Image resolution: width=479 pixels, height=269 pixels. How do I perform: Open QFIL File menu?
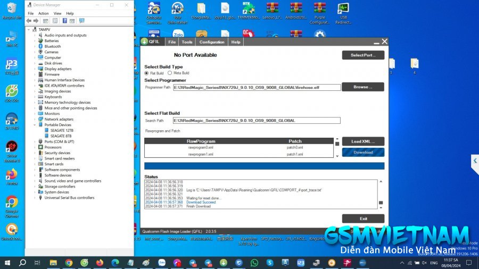click(172, 42)
